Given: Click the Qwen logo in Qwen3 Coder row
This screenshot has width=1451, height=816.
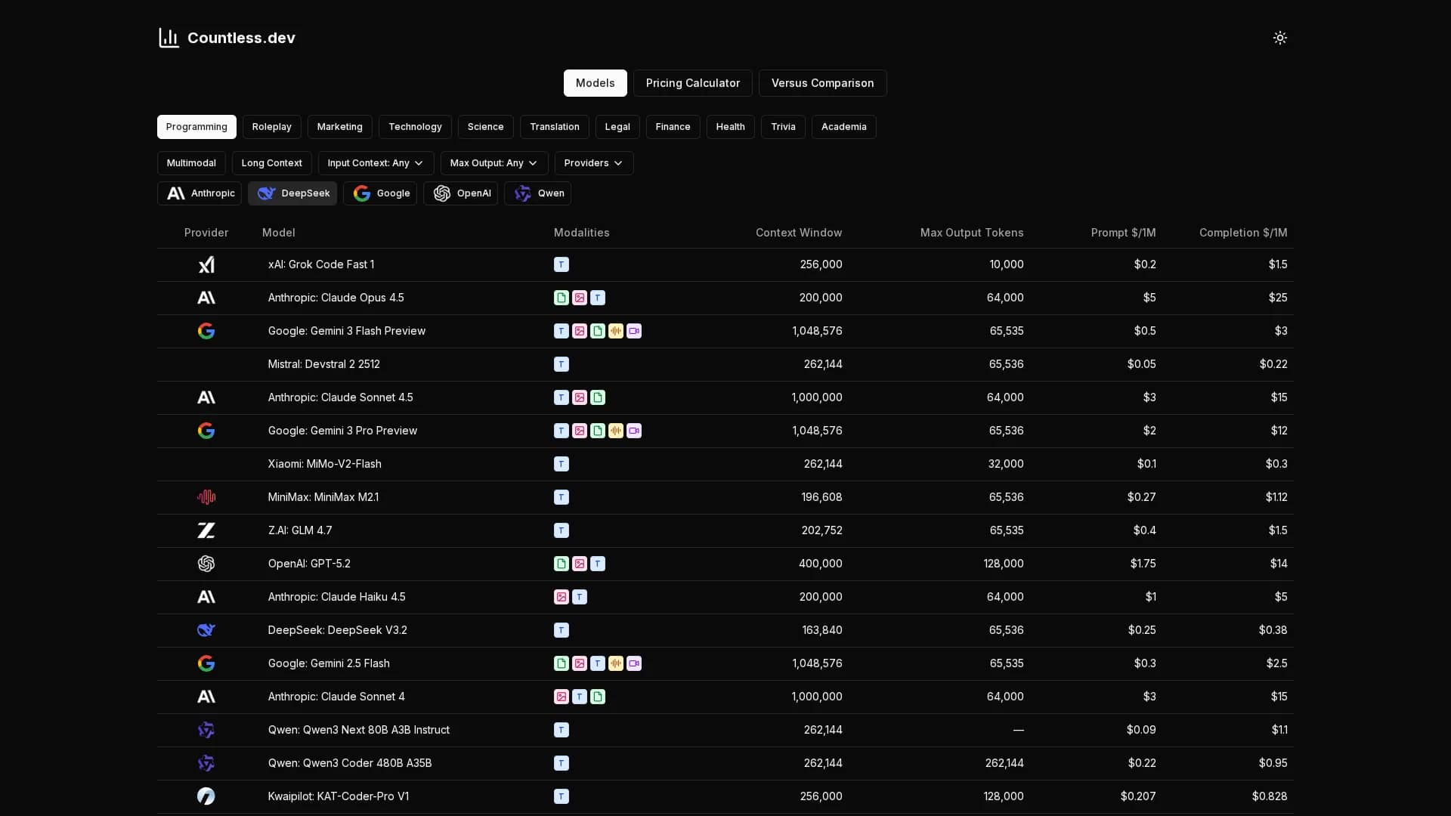Looking at the screenshot, I should [206, 763].
